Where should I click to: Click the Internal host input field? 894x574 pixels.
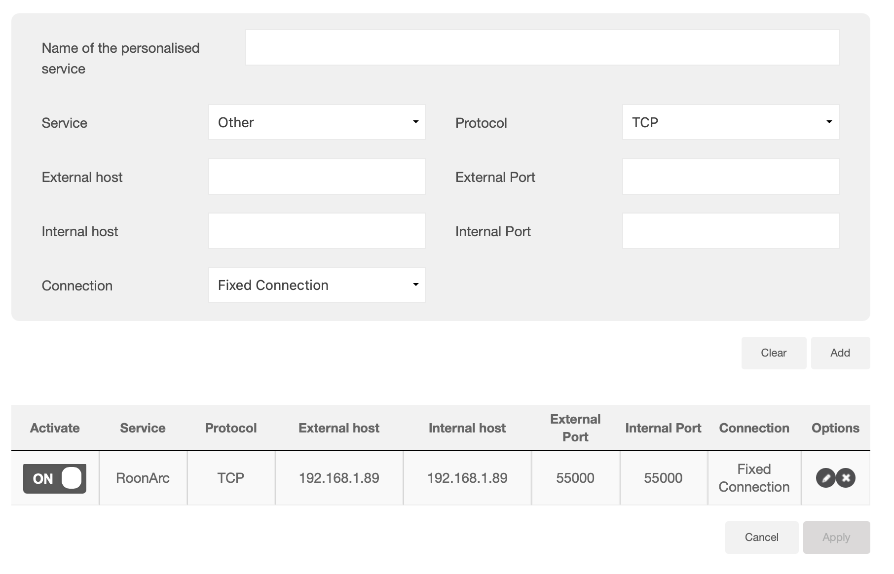coord(316,230)
